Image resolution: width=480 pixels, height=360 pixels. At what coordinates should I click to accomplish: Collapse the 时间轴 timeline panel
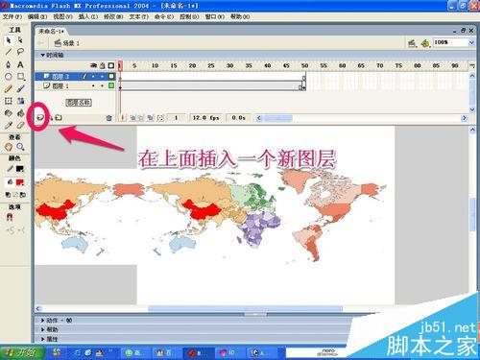click(x=42, y=55)
